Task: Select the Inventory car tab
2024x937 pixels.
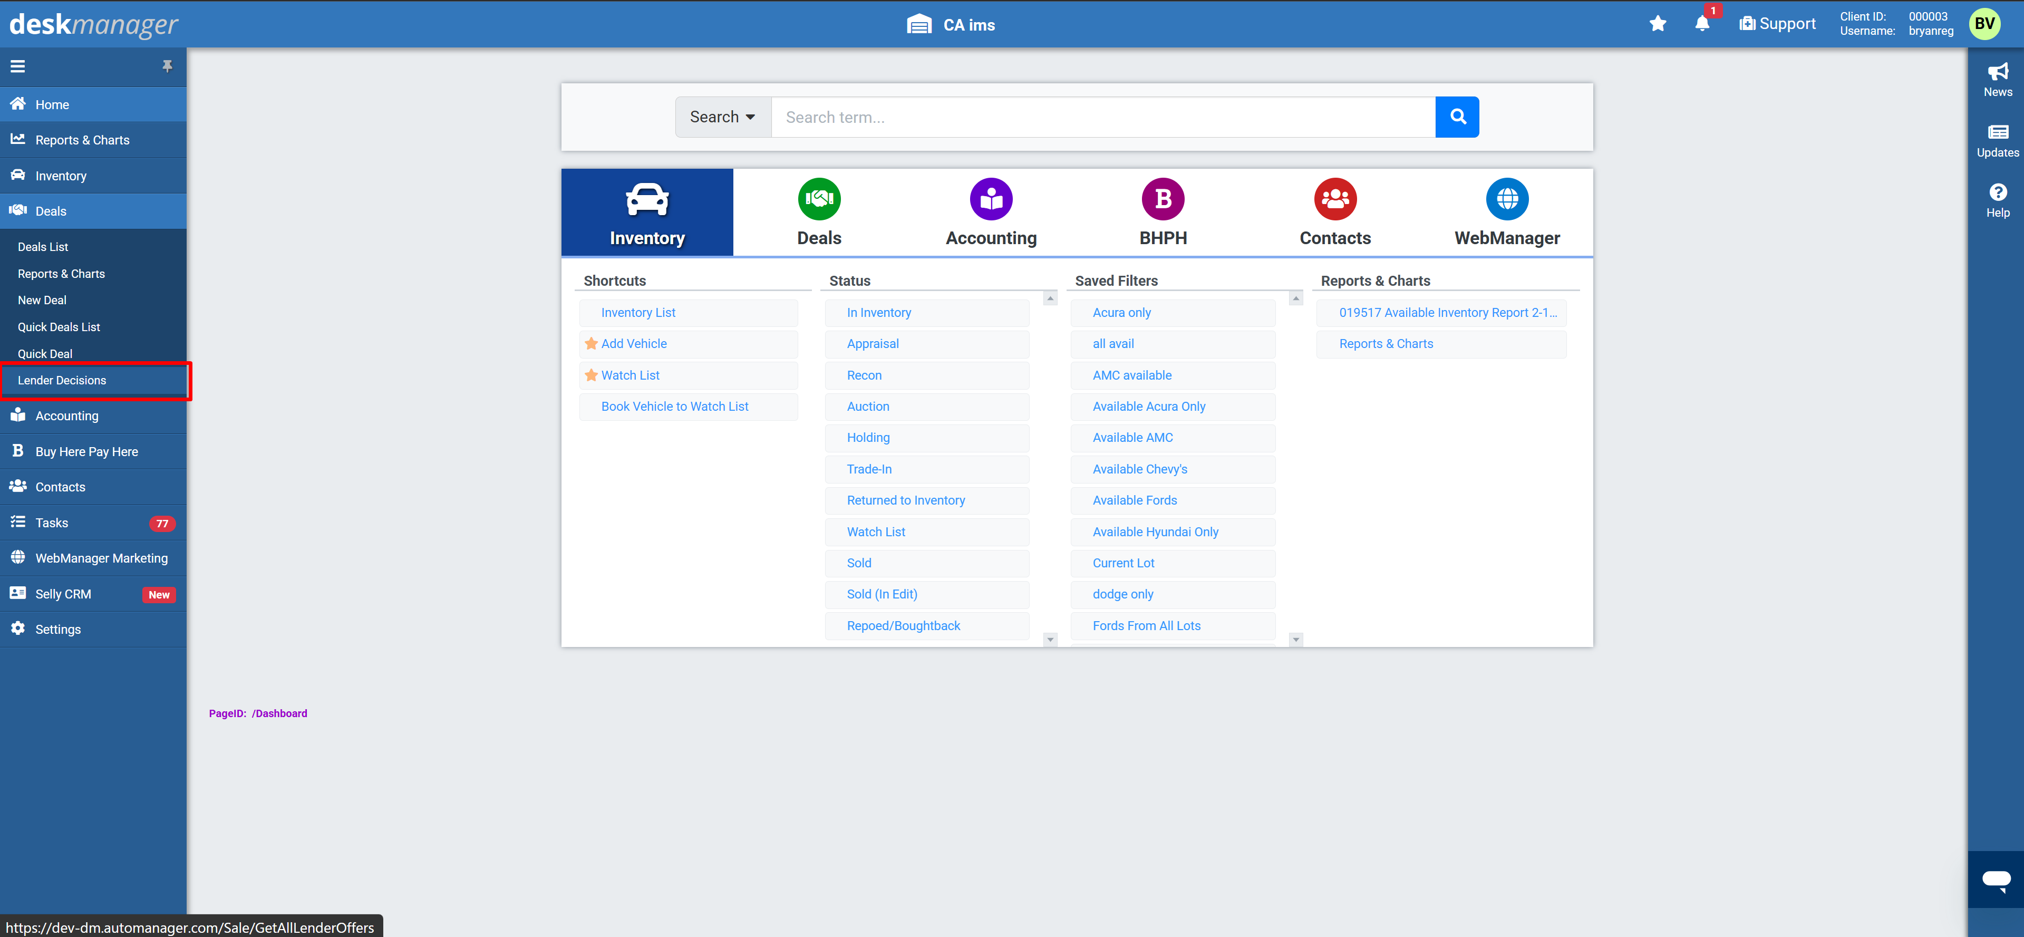Action: [647, 212]
